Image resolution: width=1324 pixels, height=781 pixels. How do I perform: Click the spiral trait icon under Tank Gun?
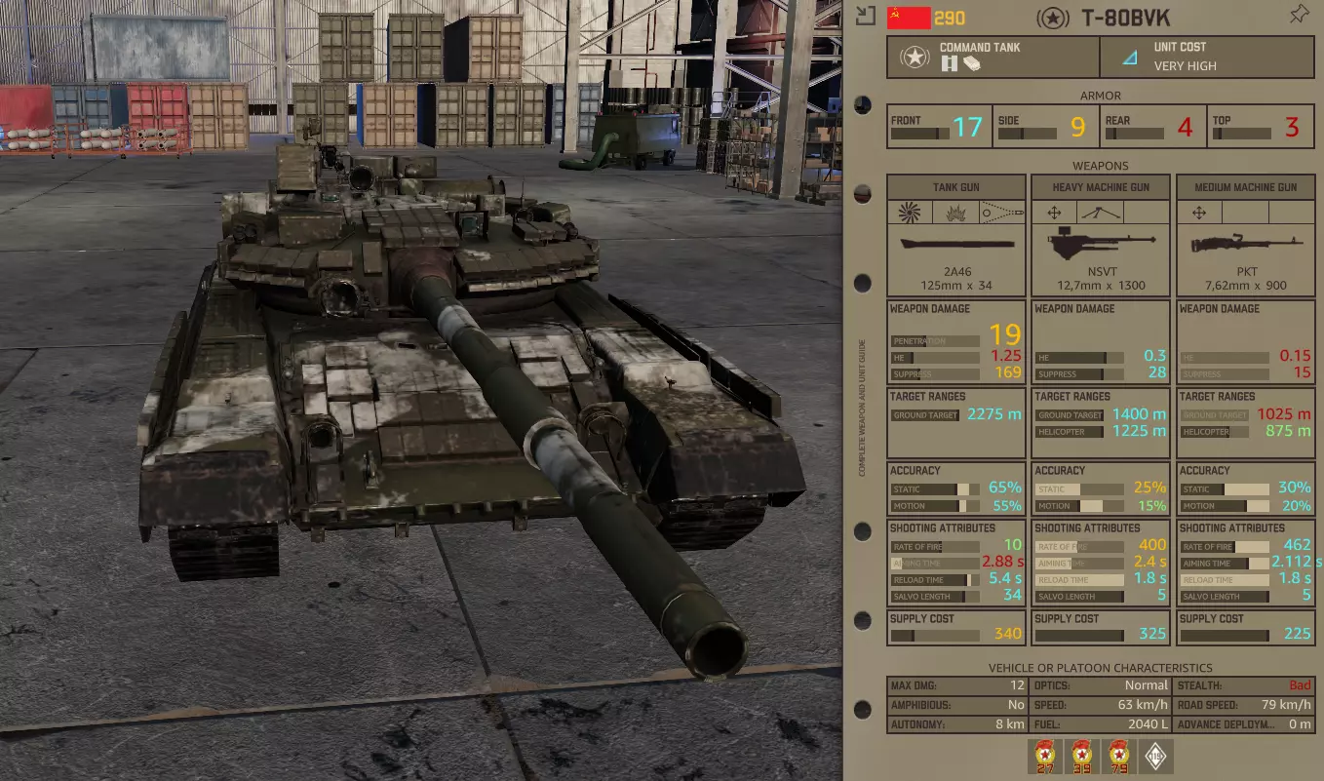click(x=910, y=212)
